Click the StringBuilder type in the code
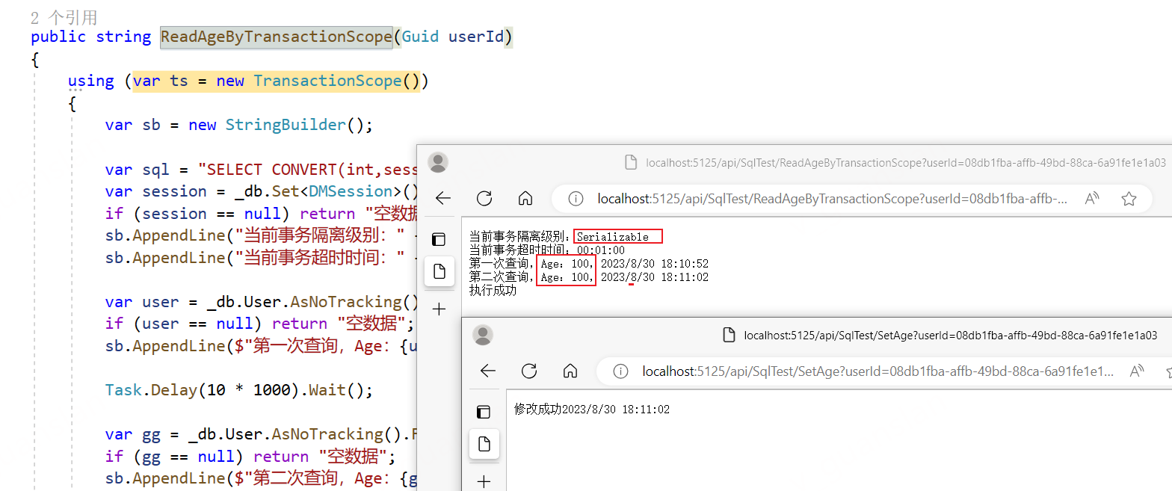Screen dimensions: 1172x491 click(x=286, y=125)
